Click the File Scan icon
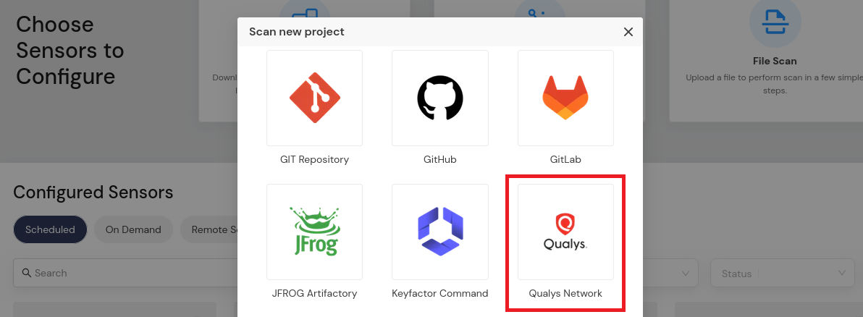The height and width of the screenshot is (317, 863). point(775,22)
